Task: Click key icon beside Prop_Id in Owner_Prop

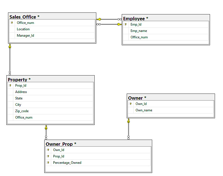Action: tap(48, 156)
